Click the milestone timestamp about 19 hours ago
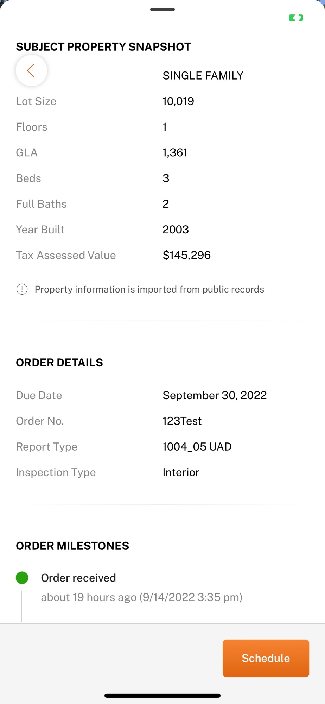This screenshot has width=325, height=704. click(141, 597)
